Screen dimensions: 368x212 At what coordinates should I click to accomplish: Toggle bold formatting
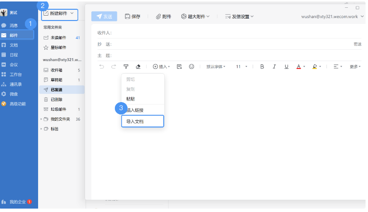pos(262,66)
